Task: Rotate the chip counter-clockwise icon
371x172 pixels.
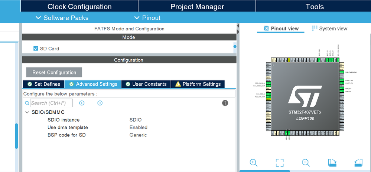Action: click(358, 163)
